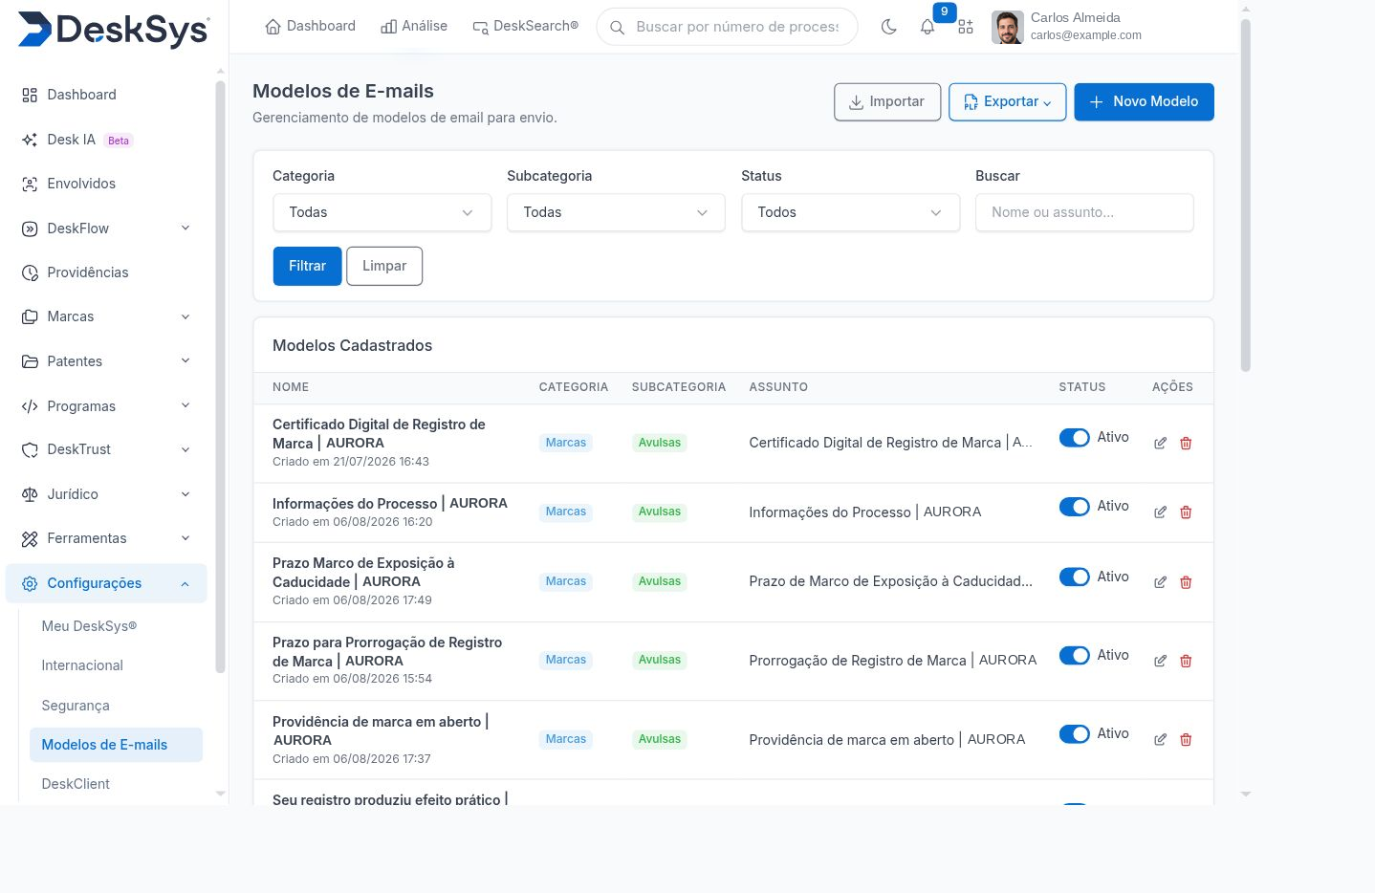This screenshot has height=893, width=1375.
Task: Expand the DeskFlow sidebar menu
Action: 105,229
